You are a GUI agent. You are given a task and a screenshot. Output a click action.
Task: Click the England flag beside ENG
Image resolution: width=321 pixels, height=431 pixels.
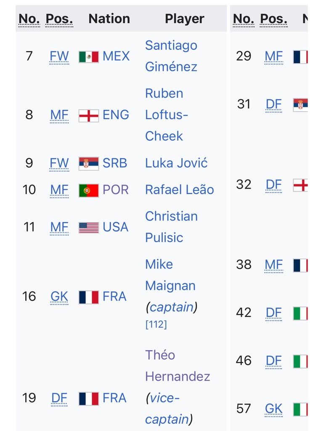pos(88,116)
